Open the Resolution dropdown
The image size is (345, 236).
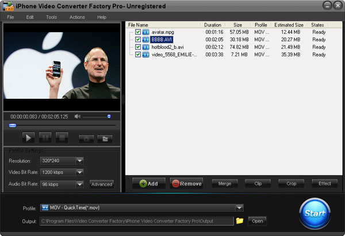pos(80,161)
